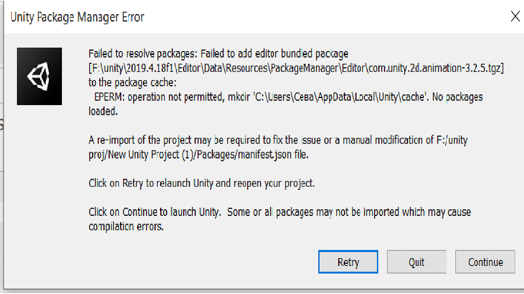Click the Unity logo icon
524x294 pixels.
click(39, 77)
